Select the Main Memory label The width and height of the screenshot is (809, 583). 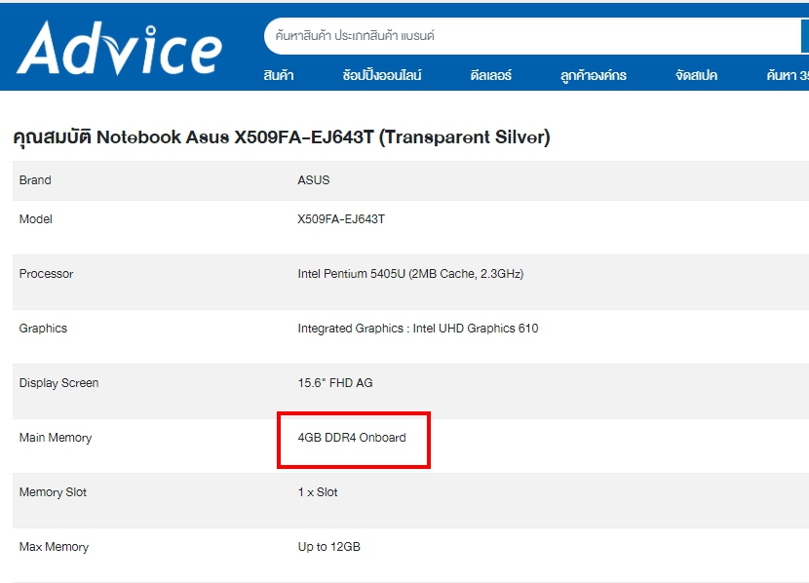(x=56, y=438)
